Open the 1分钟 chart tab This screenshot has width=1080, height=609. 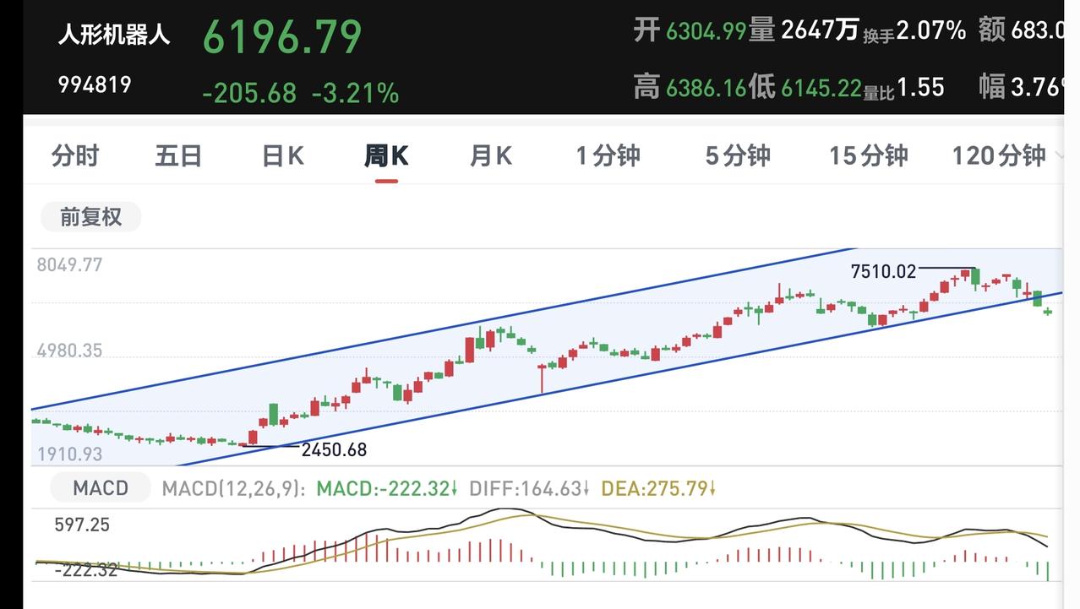(608, 155)
